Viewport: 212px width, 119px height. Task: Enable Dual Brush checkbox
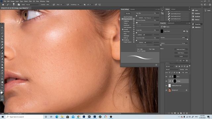coord(123,25)
